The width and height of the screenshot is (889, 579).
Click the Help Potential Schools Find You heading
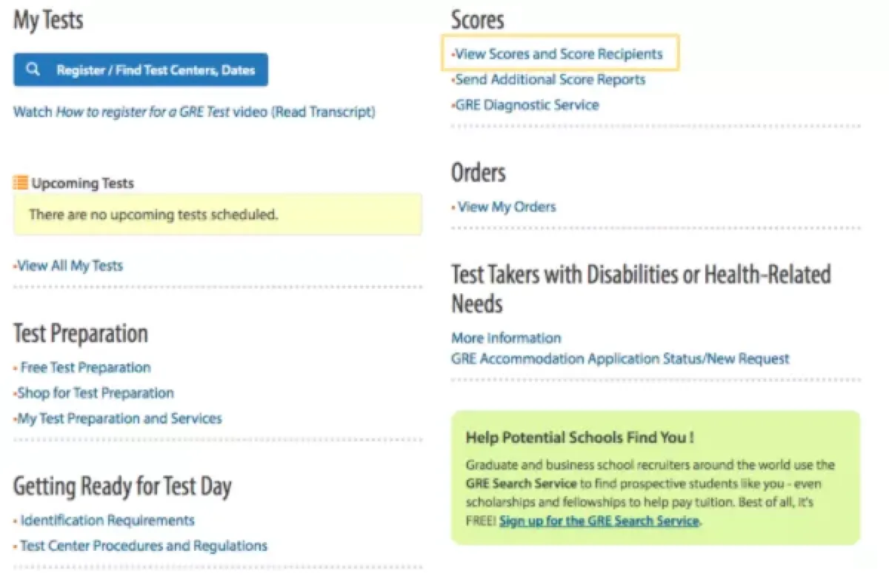pos(579,437)
